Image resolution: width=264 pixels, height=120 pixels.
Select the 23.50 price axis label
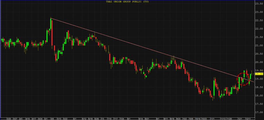click(259, 3)
